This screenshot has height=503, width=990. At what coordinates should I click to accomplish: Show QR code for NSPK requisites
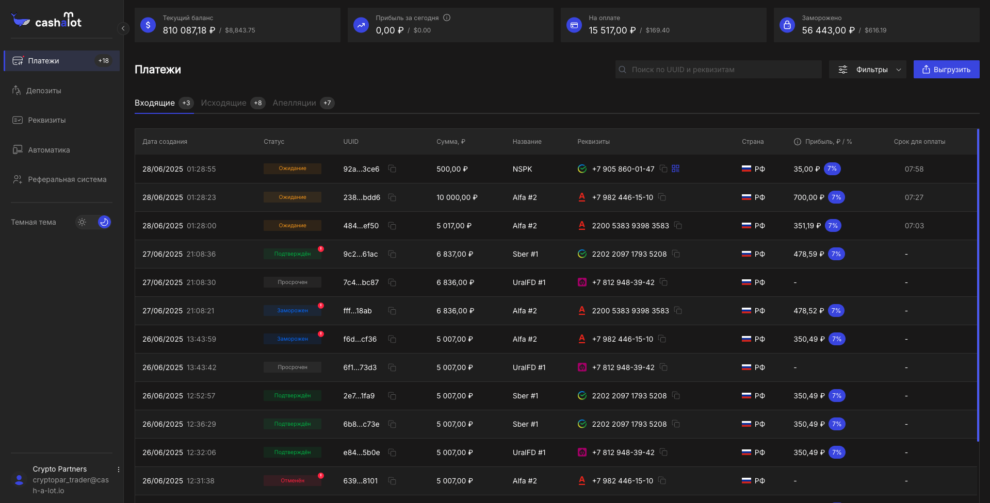click(x=676, y=169)
